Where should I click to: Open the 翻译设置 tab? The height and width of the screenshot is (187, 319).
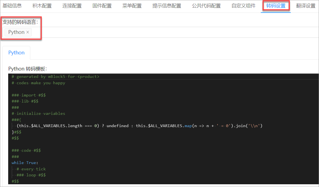click(x=306, y=6)
